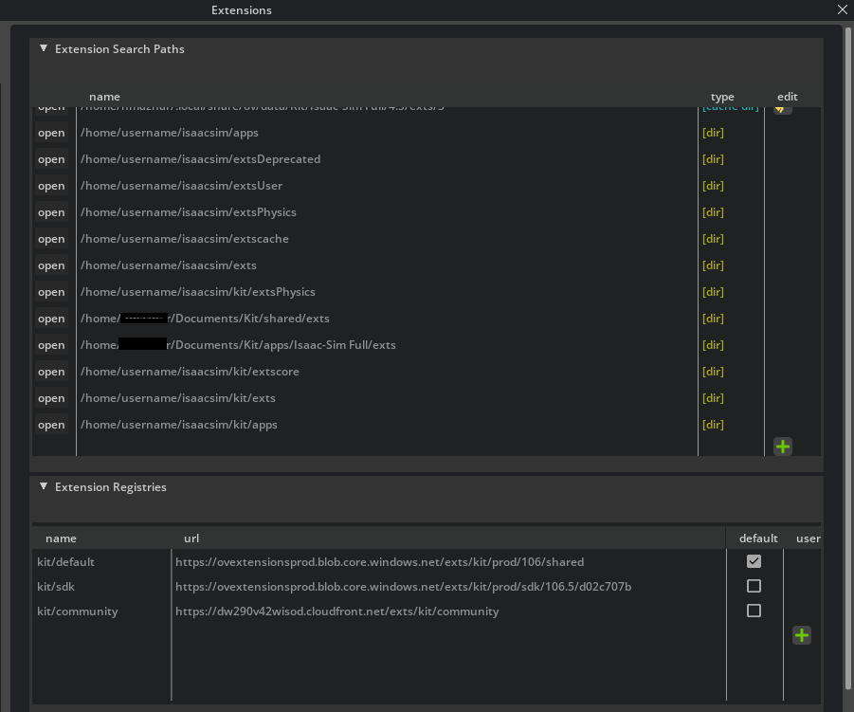The width and height of the screenshot is (854, 712).
Task: Open the extsUser folder
Action: click(51, 185)
